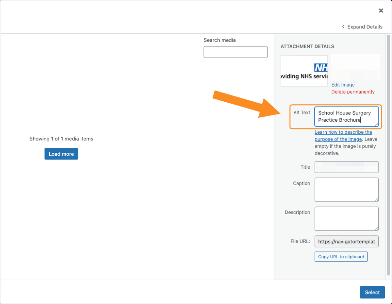392x304 pixels.
Task: Choose Delete permanently link
Action: coord(353,92)
